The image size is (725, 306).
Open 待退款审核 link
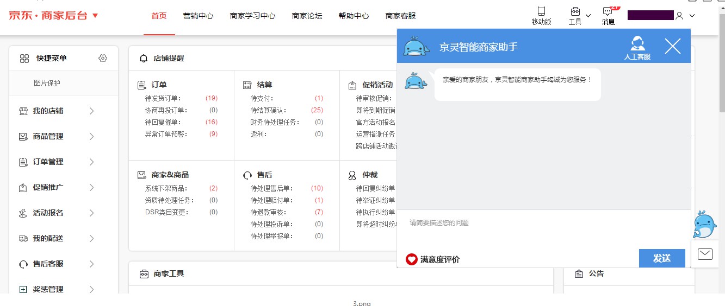tap(268, 212)
